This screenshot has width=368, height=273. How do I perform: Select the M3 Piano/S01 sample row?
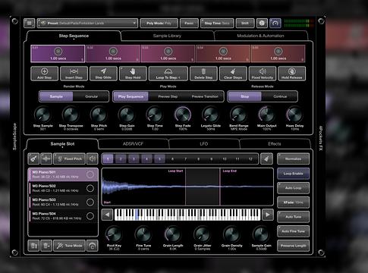coord(63,174)
